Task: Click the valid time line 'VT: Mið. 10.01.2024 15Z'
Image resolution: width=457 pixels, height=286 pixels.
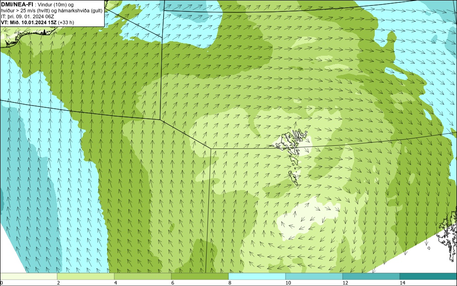Action: click(x=29, y=22)
